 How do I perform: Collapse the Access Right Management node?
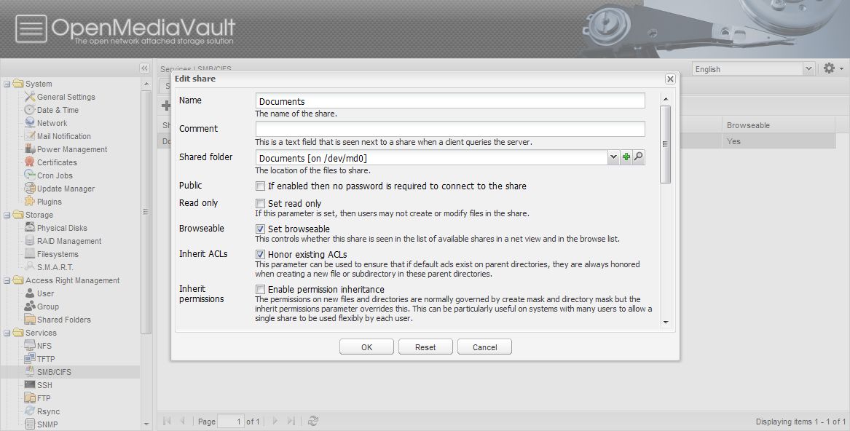[7, 281]
